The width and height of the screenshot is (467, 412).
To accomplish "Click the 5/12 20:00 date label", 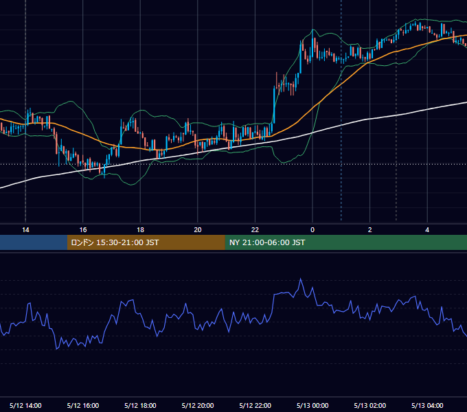I will point(198,405).
